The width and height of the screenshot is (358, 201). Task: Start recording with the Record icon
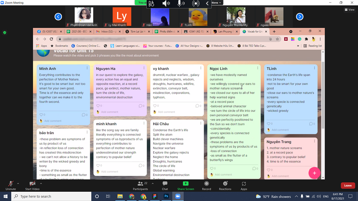206,184
